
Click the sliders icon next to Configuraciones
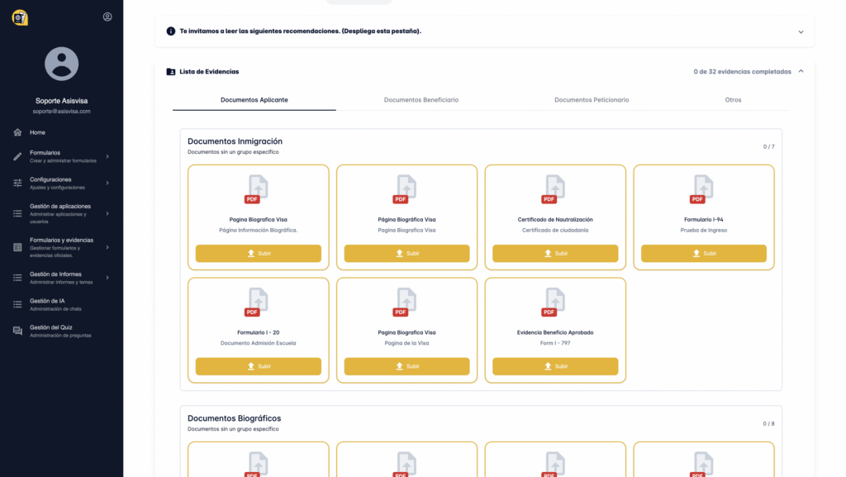pos(17,183)
